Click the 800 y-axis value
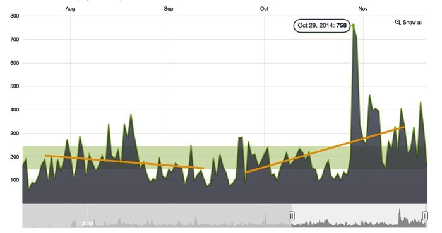 15,16
